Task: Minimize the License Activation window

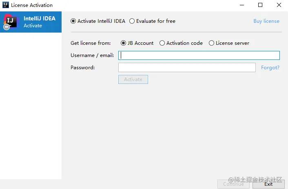Action: click(x=242, y=5)
